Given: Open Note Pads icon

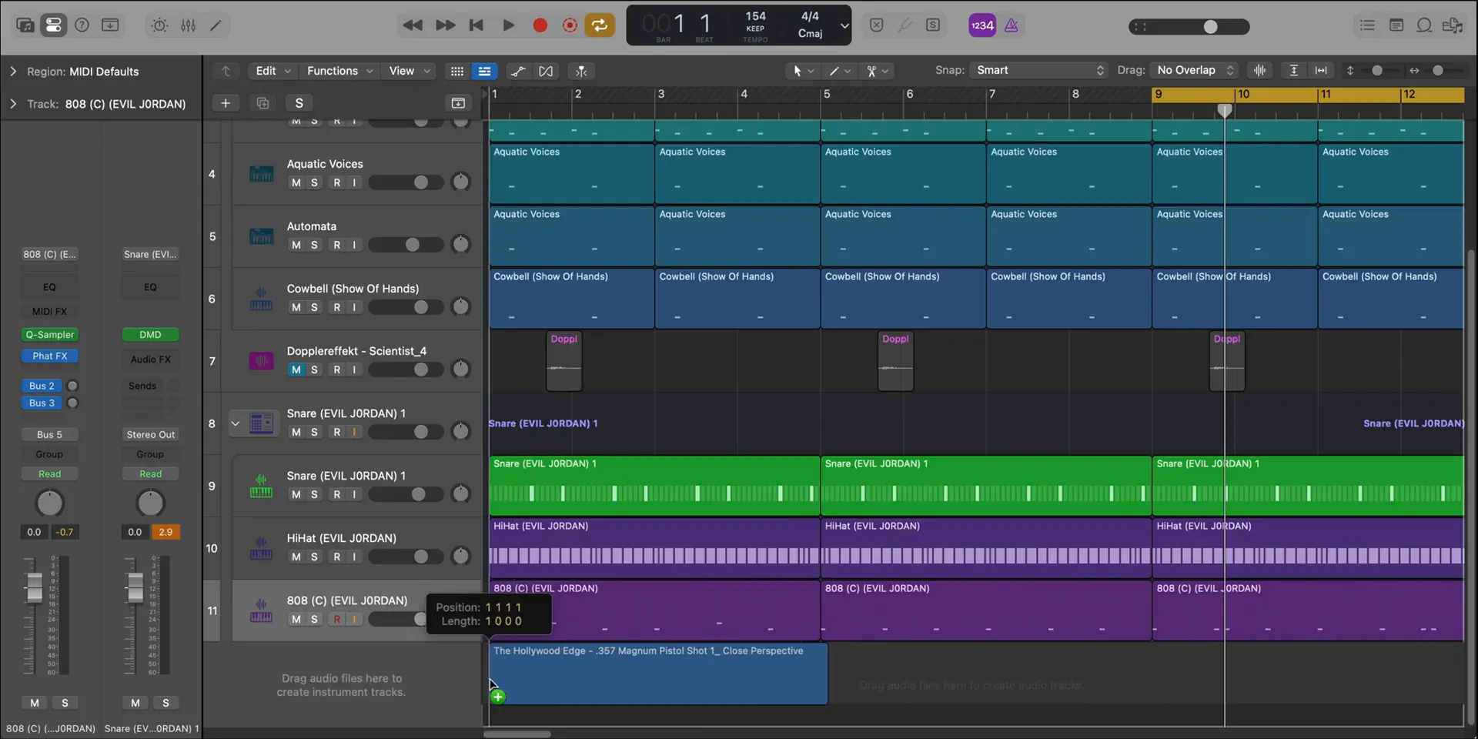Looking at the screenshot, I should click(x=1396, y=25).
